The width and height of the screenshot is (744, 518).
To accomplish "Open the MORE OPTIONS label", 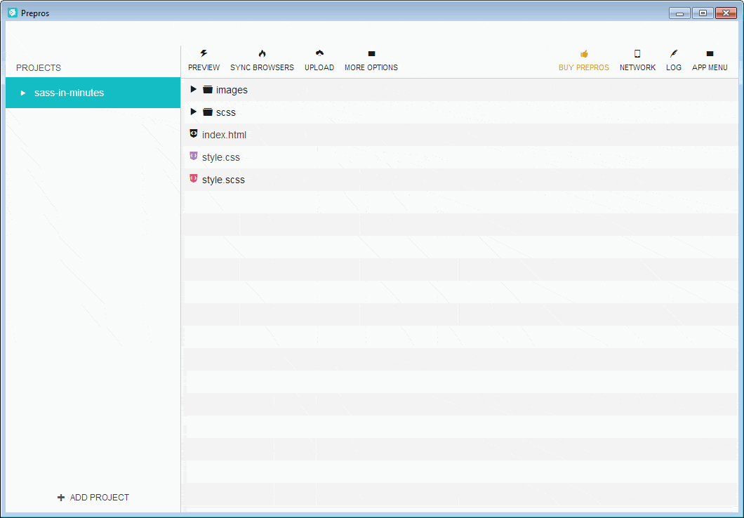I will (371, 67).
